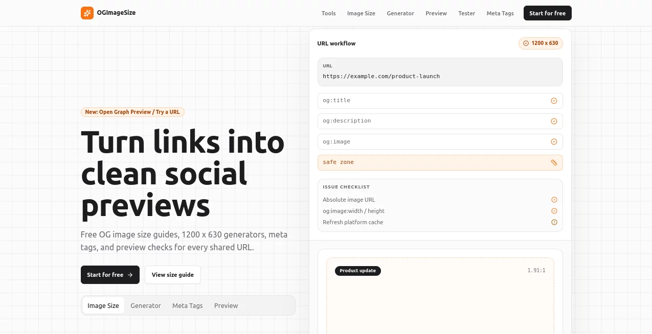This screenshot has height=334, width=652.
Task: Click the View size guide button
Action: [173, 275]
